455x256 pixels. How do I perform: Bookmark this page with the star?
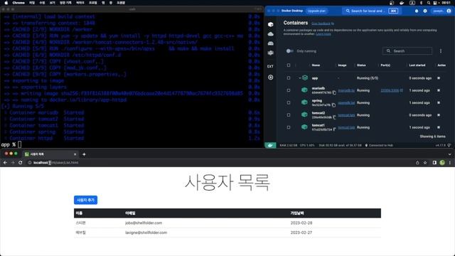[x=425, y=163]
